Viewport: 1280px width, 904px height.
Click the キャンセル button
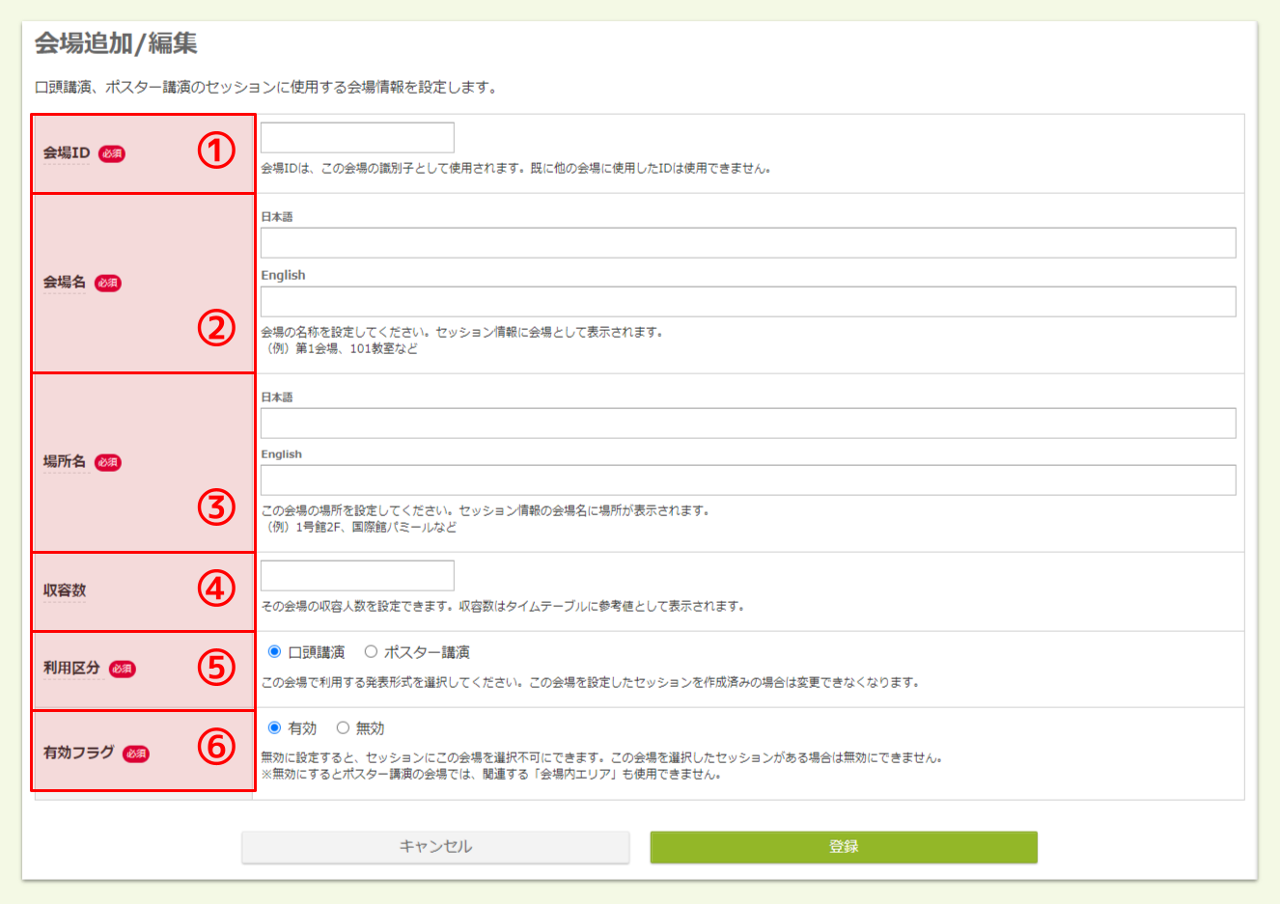click(x=435, y=846)
